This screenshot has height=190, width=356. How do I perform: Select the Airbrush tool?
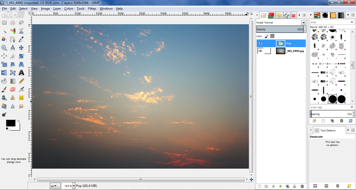click(x=21, y=89)
